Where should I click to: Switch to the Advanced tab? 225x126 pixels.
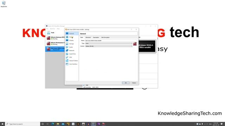pos(88,37)
